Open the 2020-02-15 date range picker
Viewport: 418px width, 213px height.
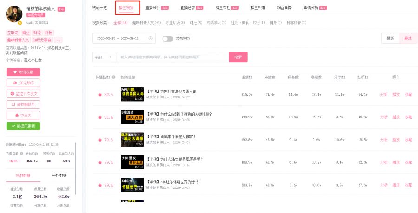121,39
